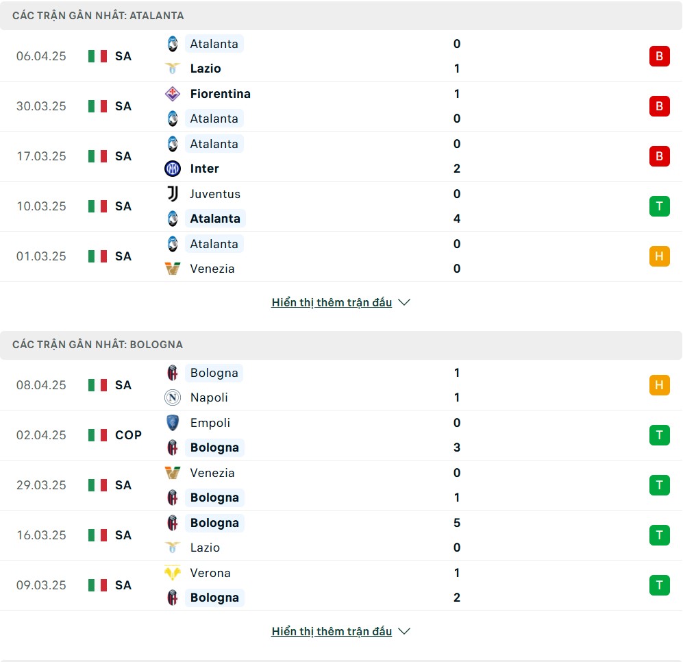Click the Lazio crest in the 06.04.25 match
The image size is (683, 662).
click(173, 69)
